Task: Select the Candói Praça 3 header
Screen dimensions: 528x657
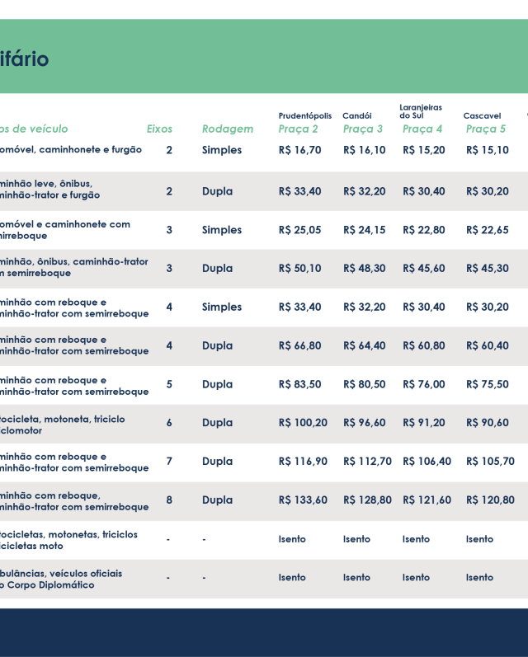Action: click(362, 123)
